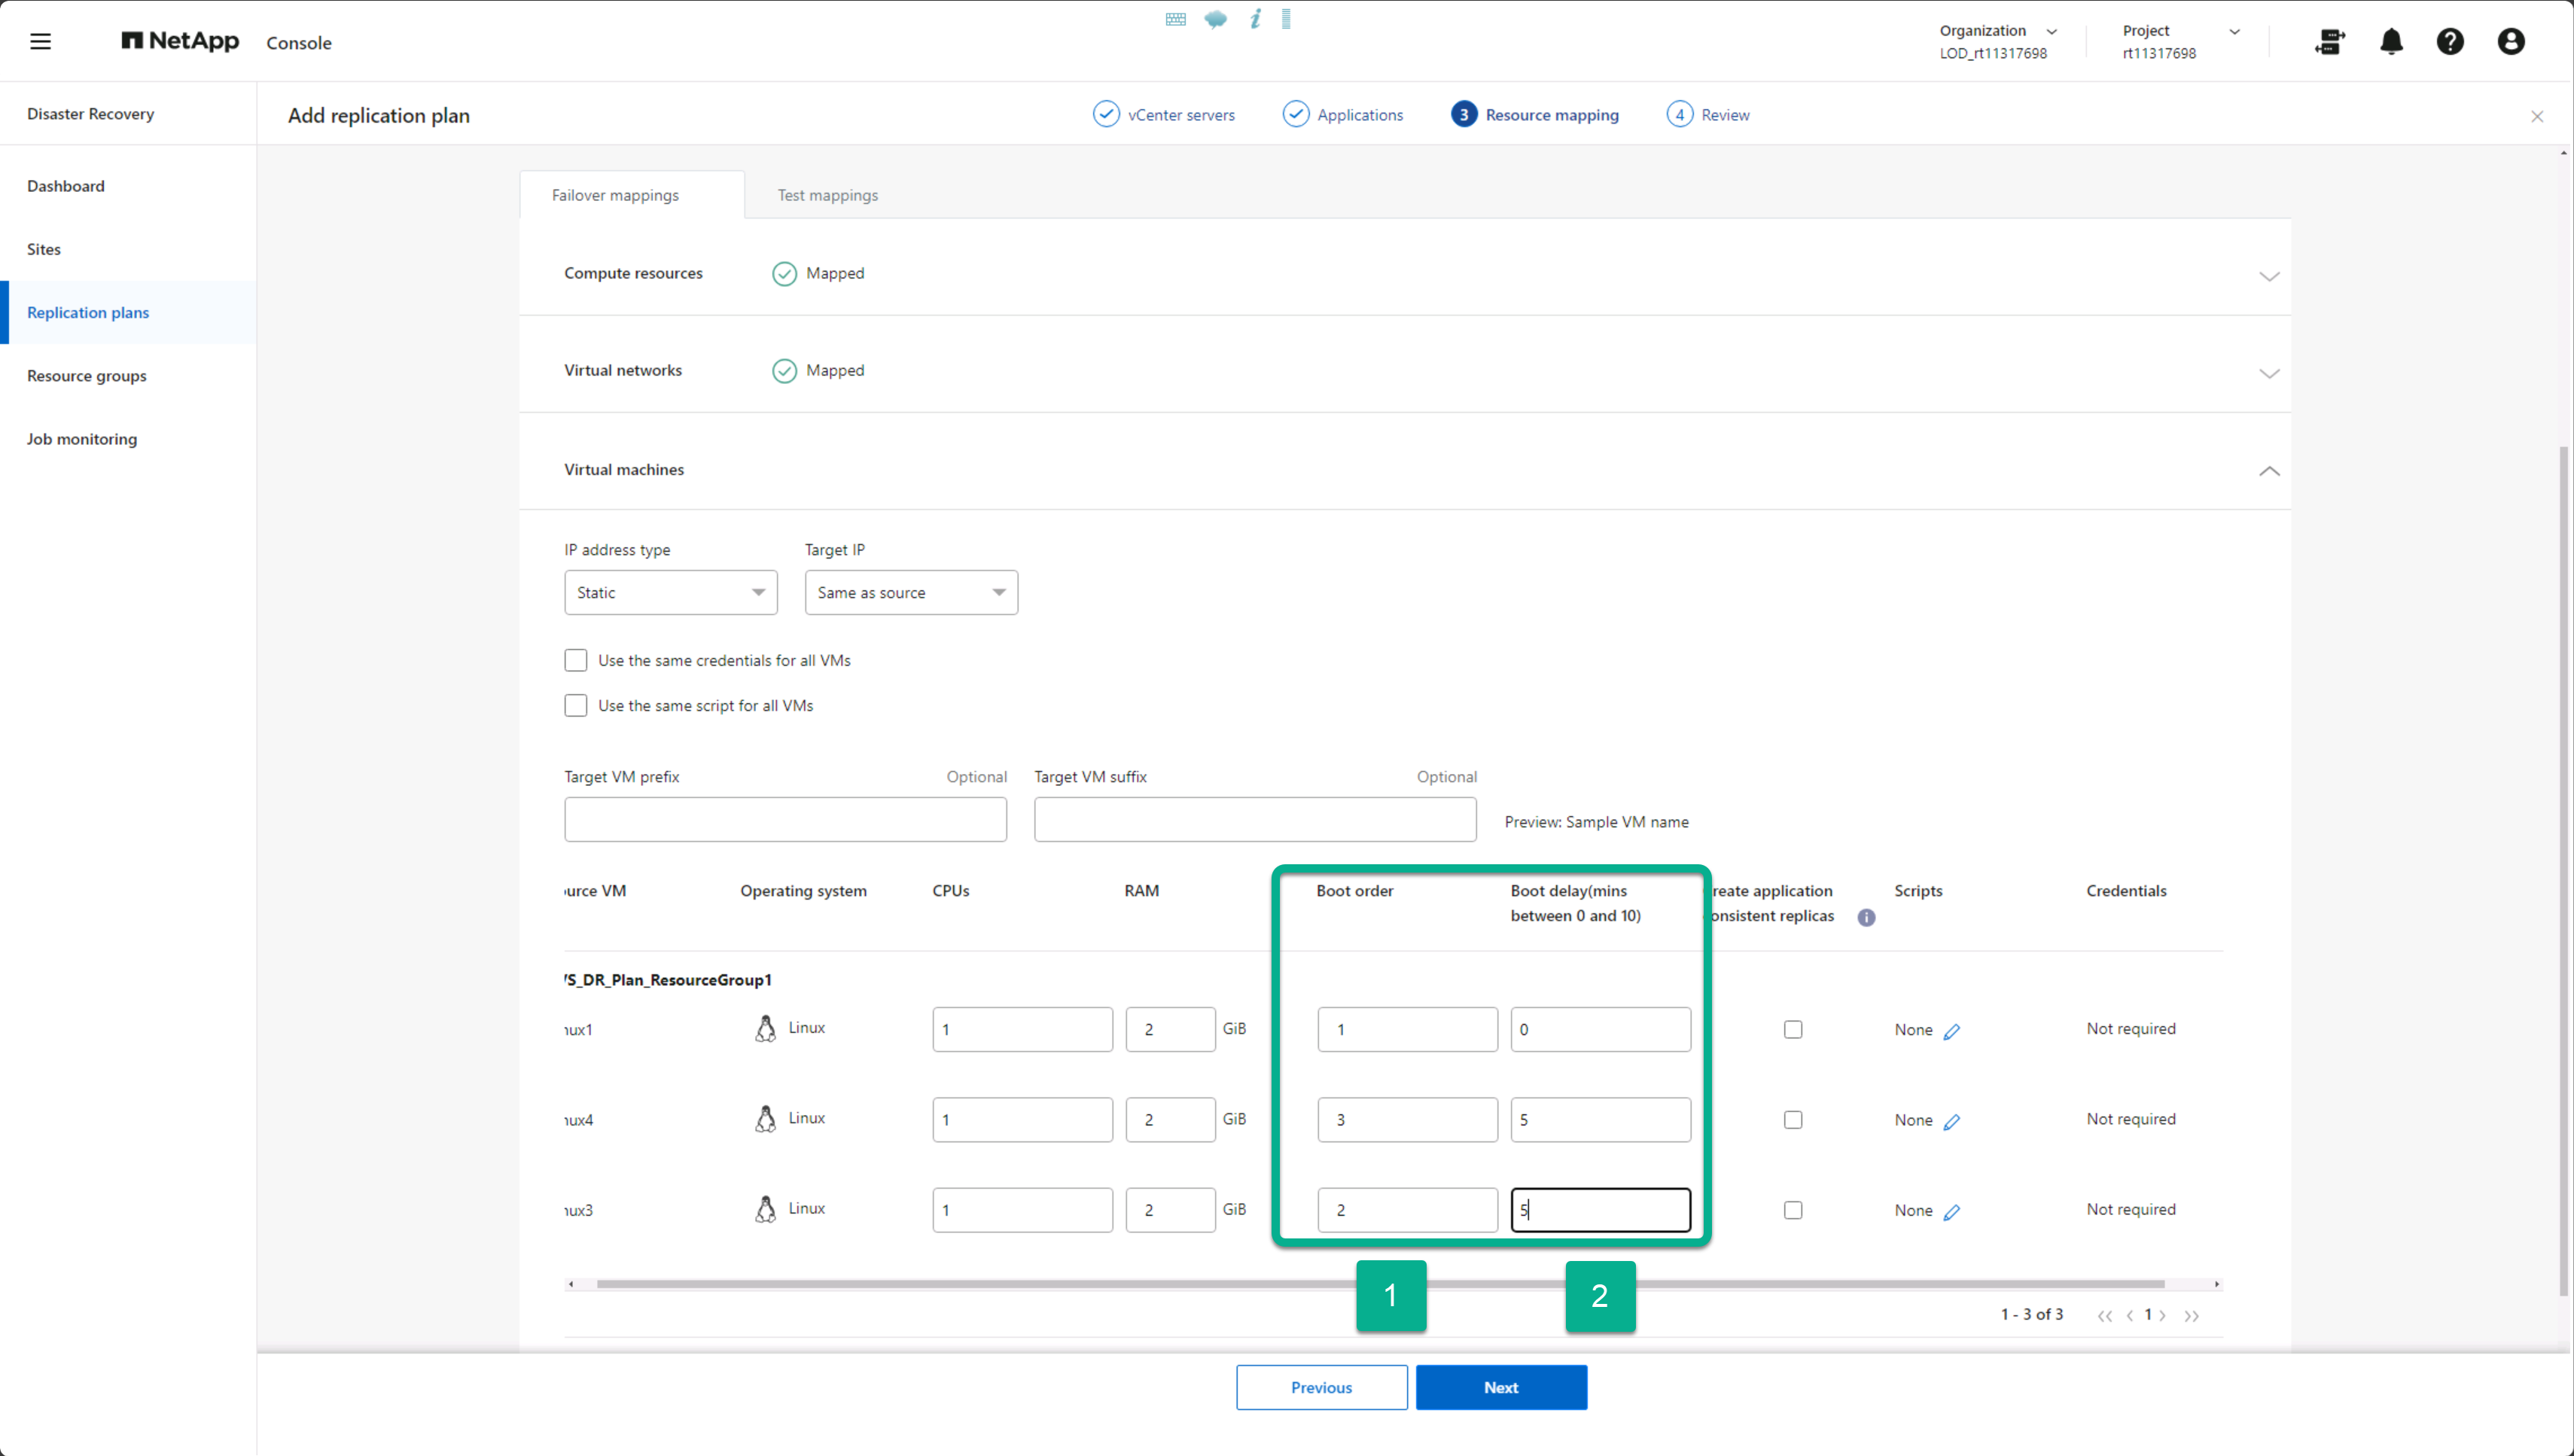Image resolution: width=2574 pixels, height=1456 pixels.
Task: Click the horizontal table scrollbar
Action: (x=1000, y=1284)
